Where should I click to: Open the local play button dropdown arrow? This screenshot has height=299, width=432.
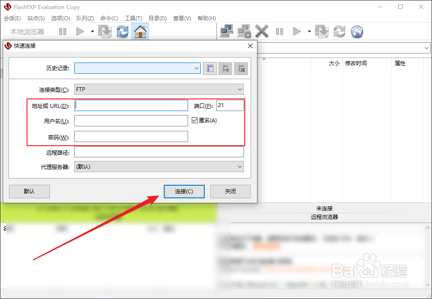(x=92, y=31)
